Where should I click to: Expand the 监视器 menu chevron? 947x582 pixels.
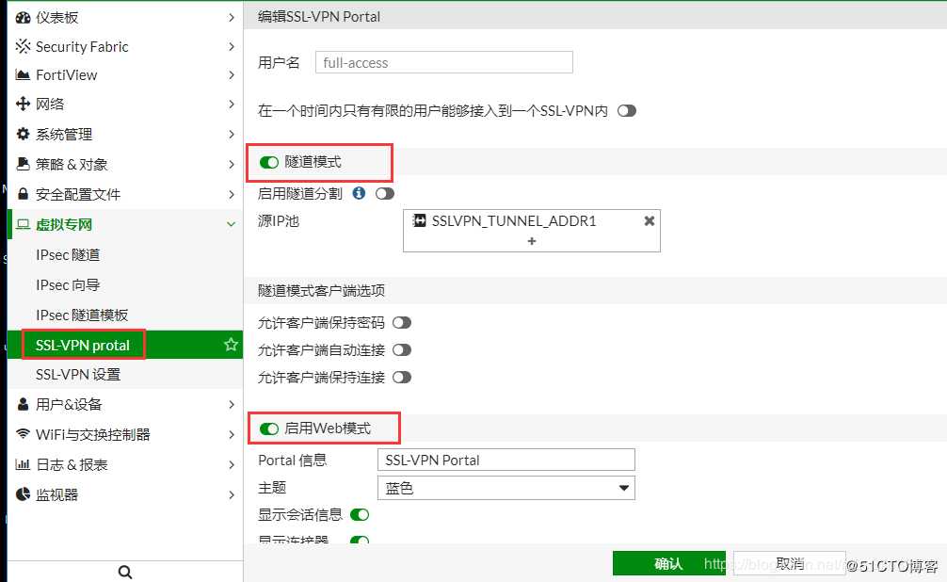click(232, 495)
